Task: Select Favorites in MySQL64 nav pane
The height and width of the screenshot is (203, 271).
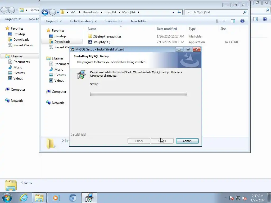Action: (x=58, y=31)
